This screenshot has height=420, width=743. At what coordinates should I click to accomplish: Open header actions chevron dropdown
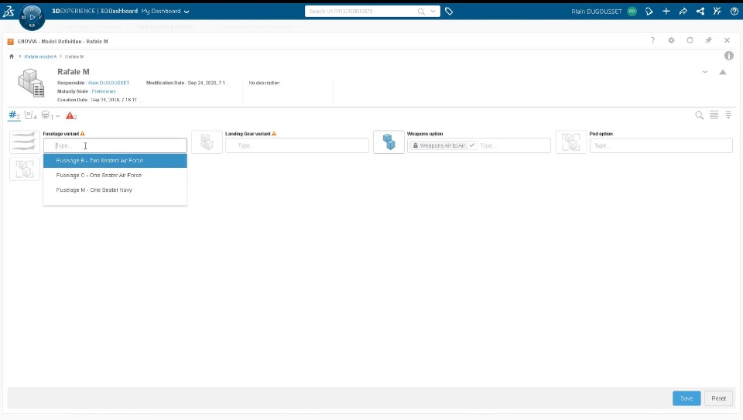point(705,72)
